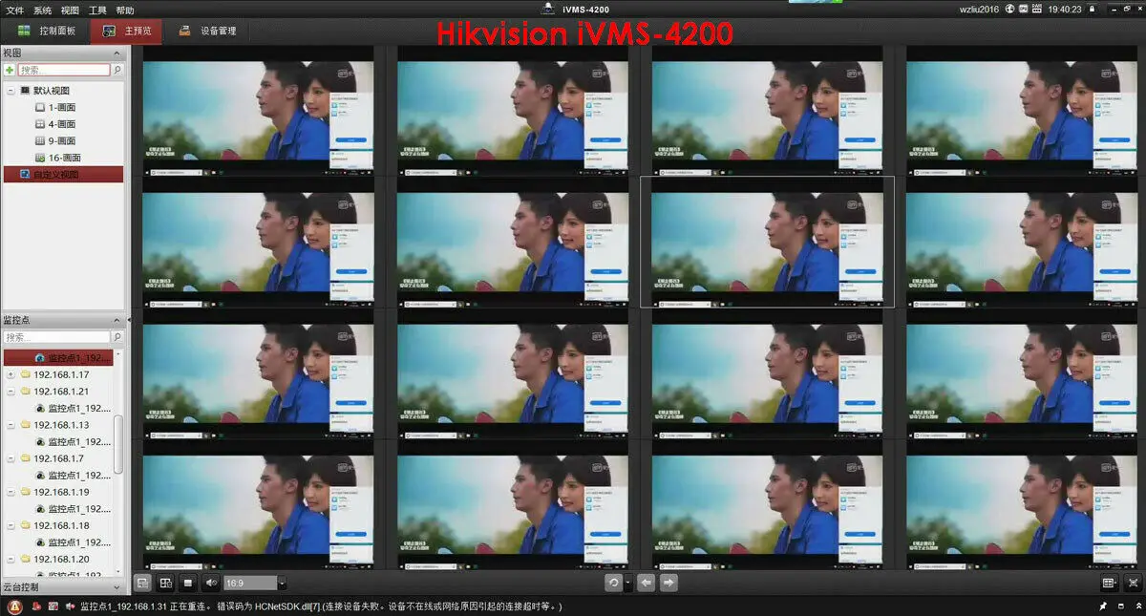The height and width of the screenshot is (616, 1146).
Task: Stop all live view
Action: point(188,583)
